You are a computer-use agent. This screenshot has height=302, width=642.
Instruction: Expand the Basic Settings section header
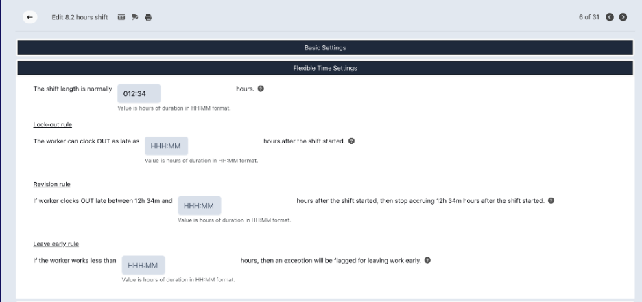[325, 47]
